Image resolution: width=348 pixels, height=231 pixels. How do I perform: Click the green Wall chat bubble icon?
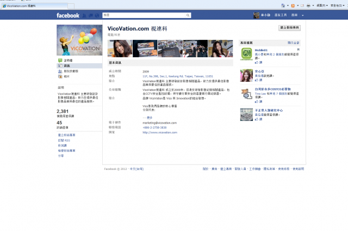(60, 60)
